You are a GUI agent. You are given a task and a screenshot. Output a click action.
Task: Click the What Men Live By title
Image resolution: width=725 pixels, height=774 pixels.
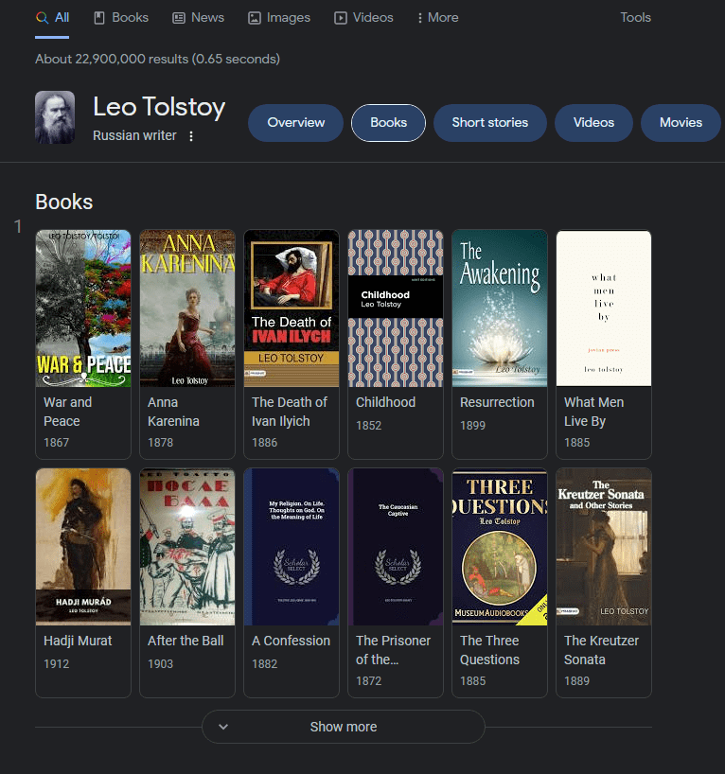click(x=594, y=412)
